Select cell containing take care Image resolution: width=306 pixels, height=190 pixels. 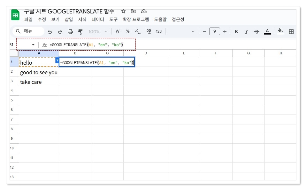click(39, 81)
